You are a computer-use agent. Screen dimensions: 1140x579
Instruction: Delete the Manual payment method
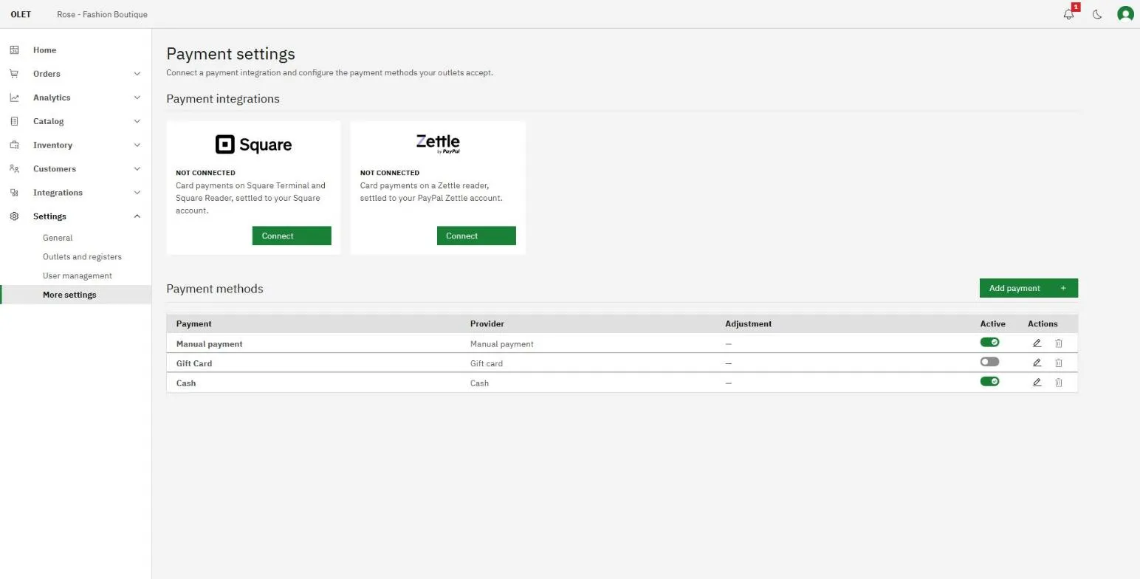pyautogui.click(x=1058, y=343)
